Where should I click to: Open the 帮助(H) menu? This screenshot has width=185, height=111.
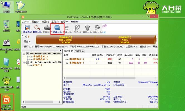pyautogui.click(x=75, y=22)
